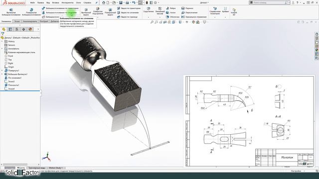Click the Print icon in top toolbar
Image resolution: width=319 pixels, height=179 pixels.
(127, 2)
